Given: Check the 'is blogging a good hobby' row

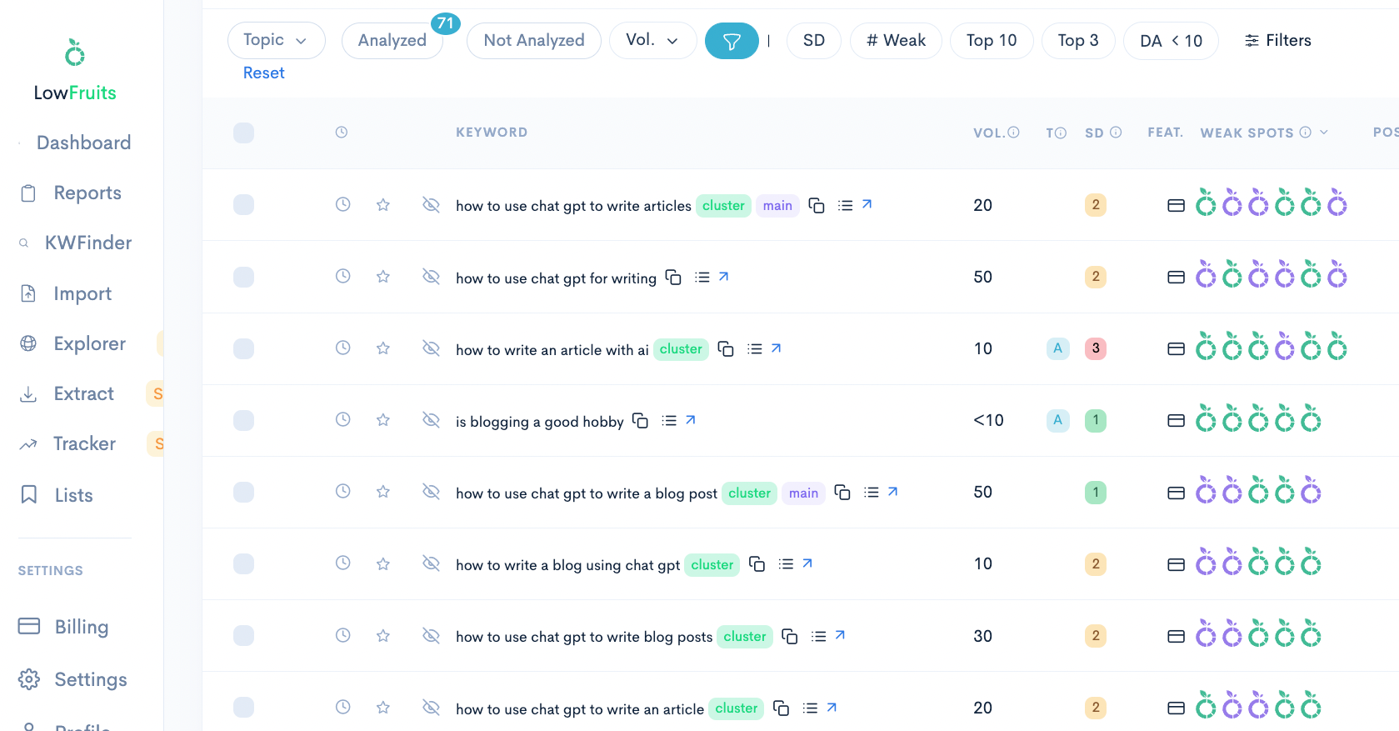Looking at the screenshot, I should click(x=243, y=420).
